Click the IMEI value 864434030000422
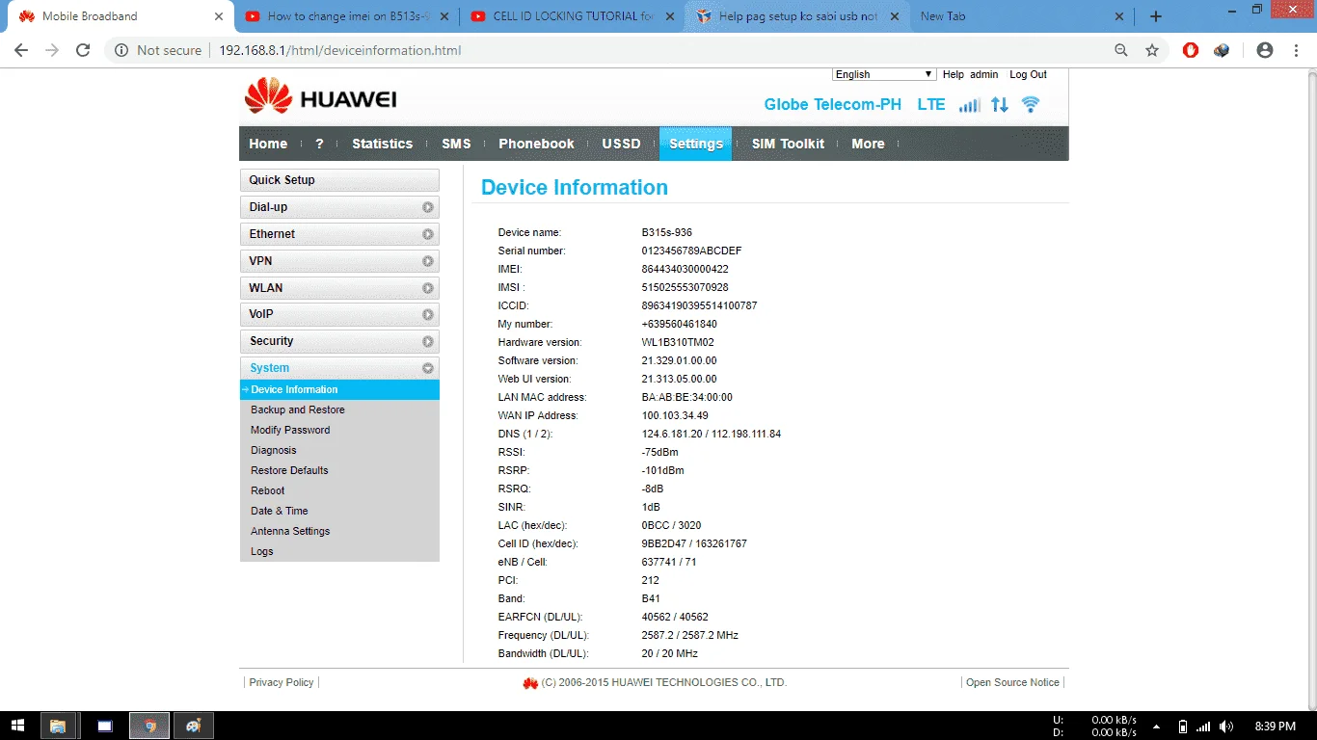Viewport: 1317px width, 740px height. 685,269
